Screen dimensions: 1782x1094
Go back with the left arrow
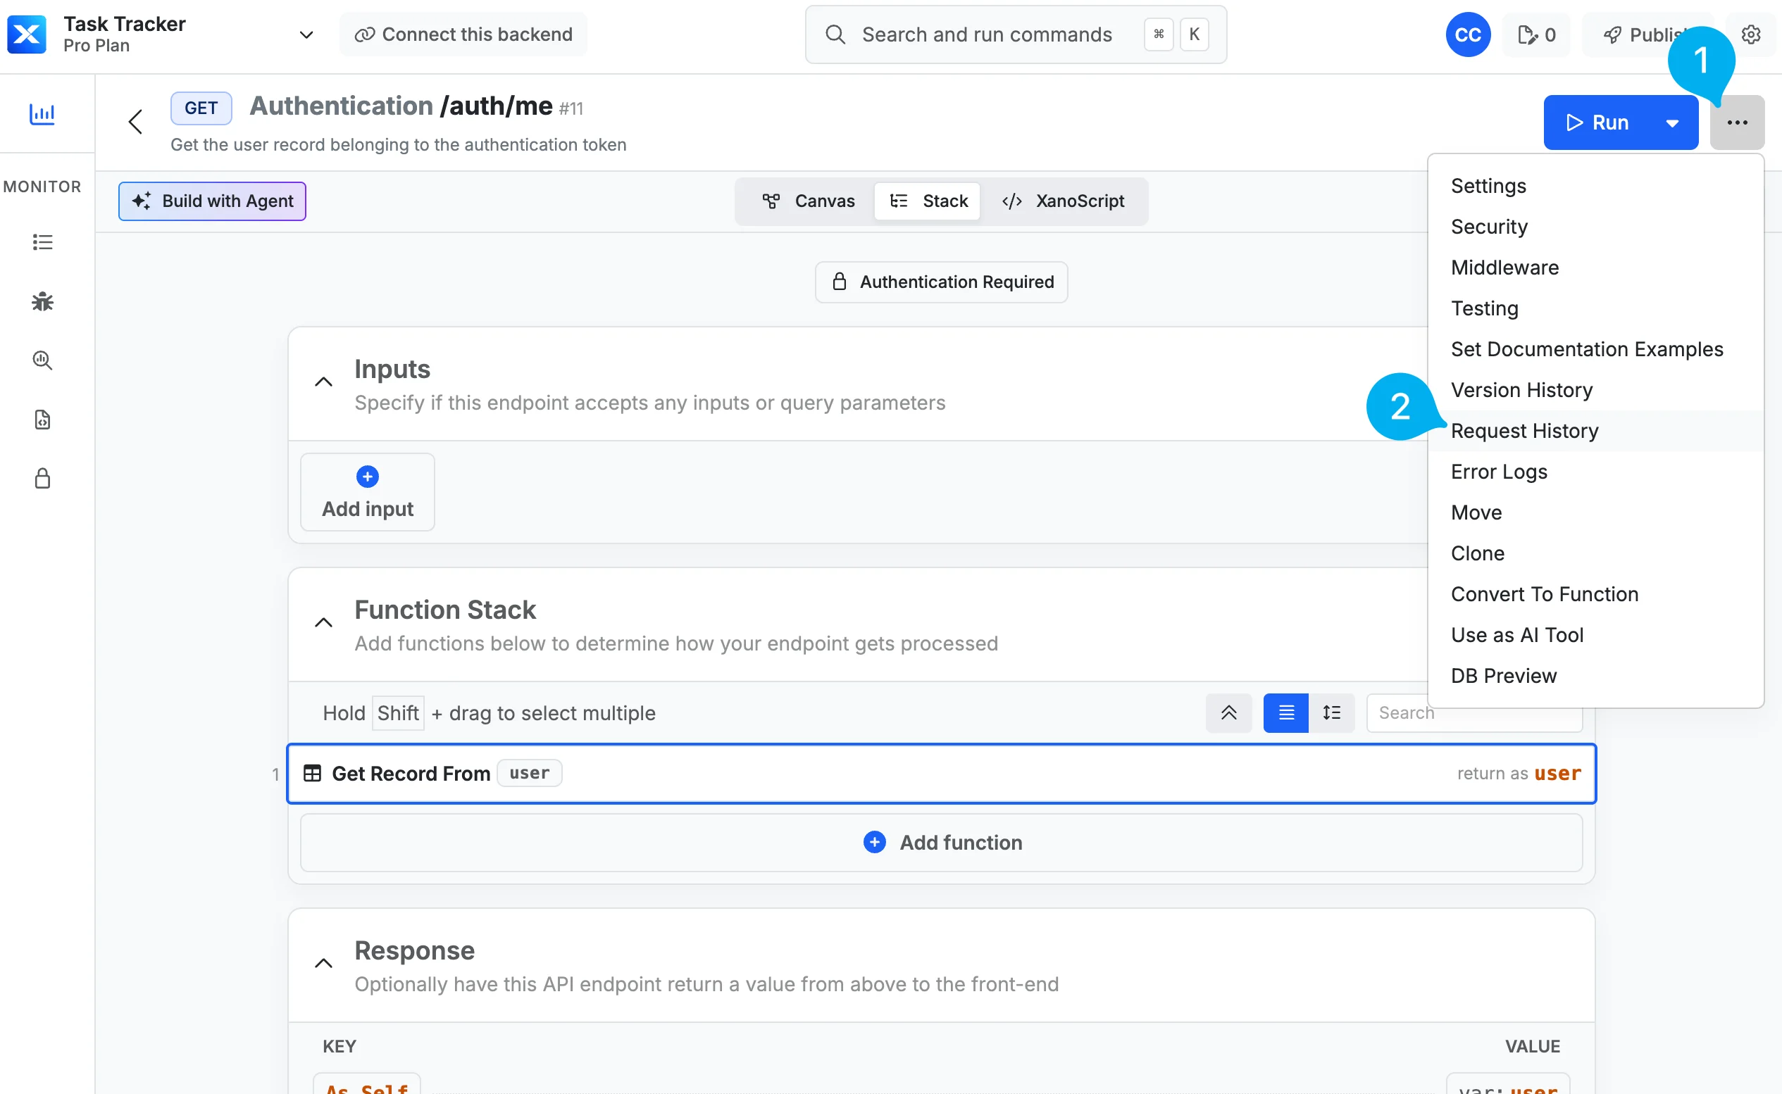(x=135, y=122)
